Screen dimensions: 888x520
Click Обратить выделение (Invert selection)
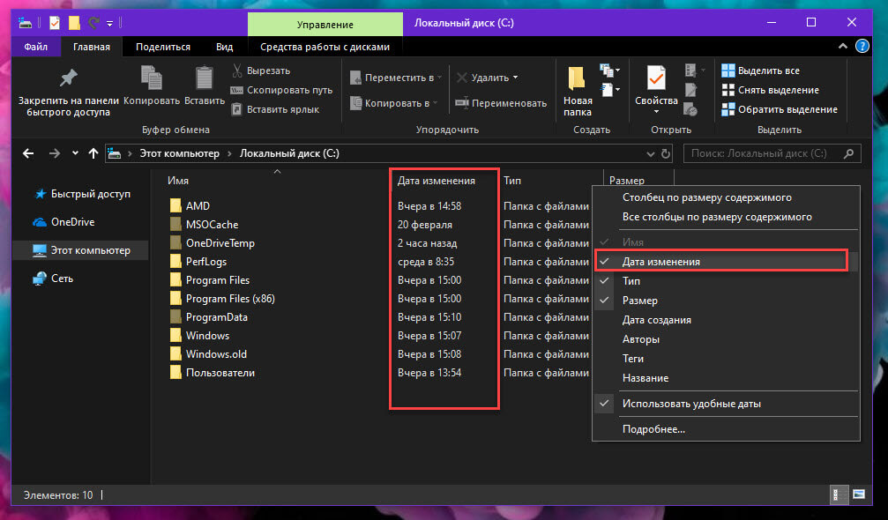tap(780, 109)
